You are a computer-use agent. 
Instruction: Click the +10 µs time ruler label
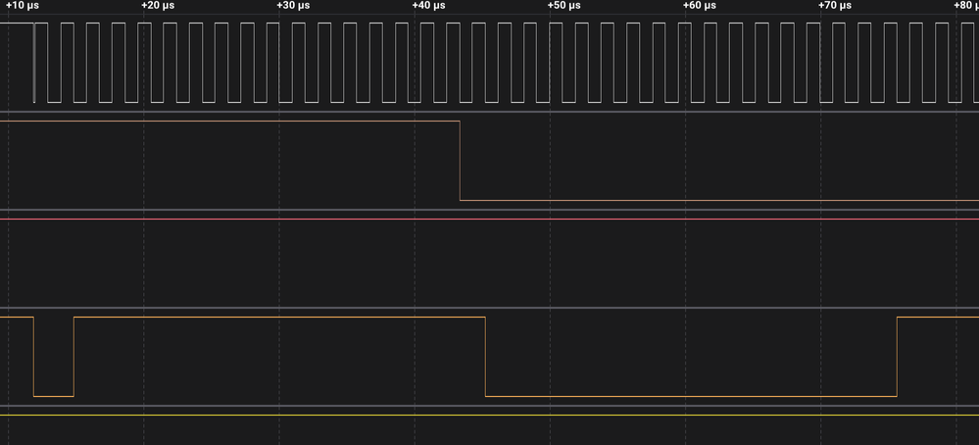[23, 6]
